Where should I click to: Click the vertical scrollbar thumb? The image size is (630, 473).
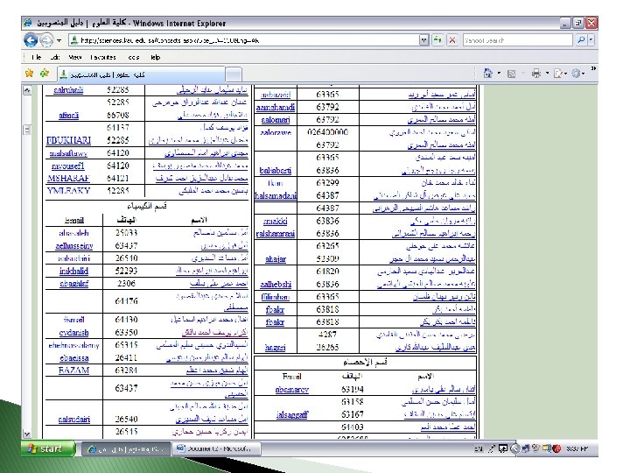(x=26, y=130)
